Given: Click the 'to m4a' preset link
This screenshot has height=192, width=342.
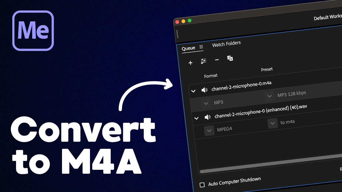Looking at the screenshot, I should click(287, 122).
